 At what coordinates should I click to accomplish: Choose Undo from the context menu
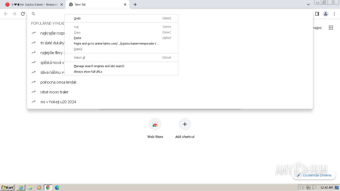121,18
